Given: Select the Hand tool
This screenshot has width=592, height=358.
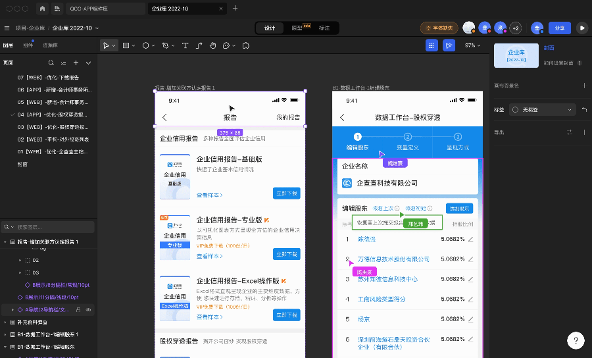Looking at the screenshot, I should click(212, 45).
